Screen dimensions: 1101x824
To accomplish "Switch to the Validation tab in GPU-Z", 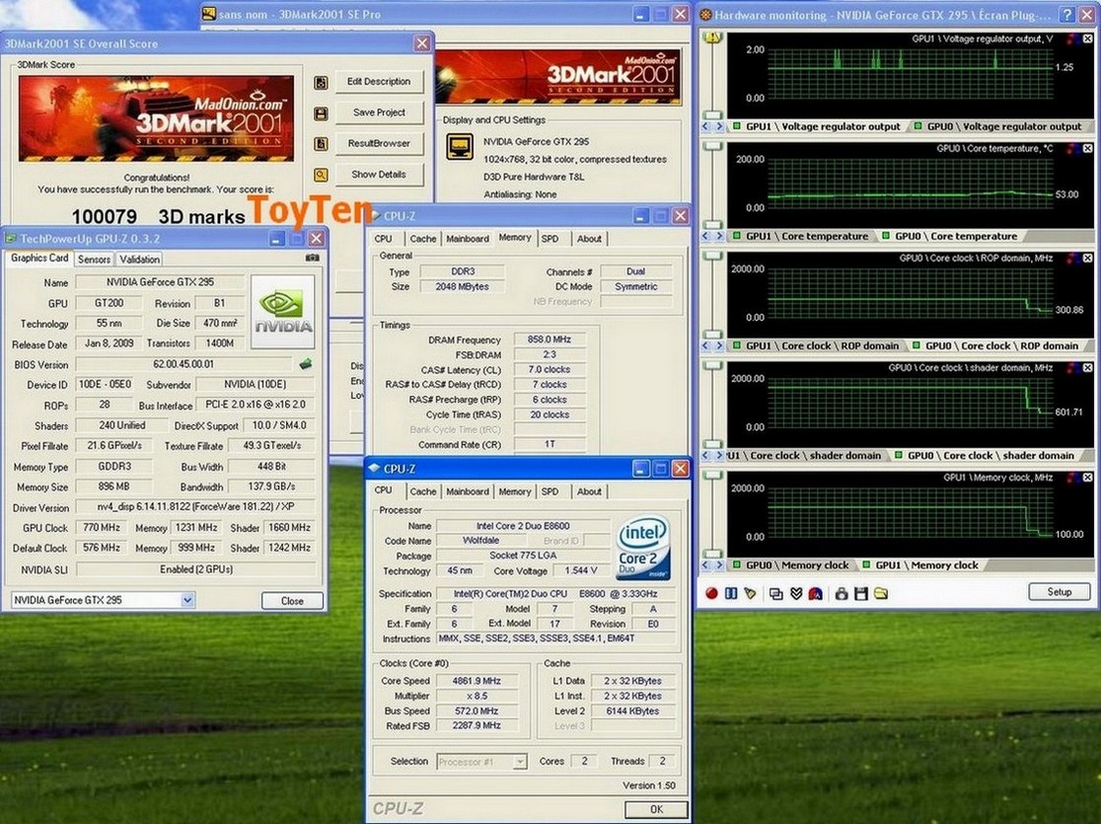I will 139,260.
